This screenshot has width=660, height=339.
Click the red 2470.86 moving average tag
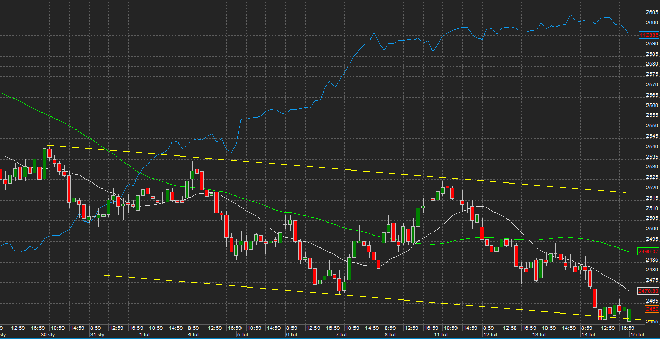649,291
